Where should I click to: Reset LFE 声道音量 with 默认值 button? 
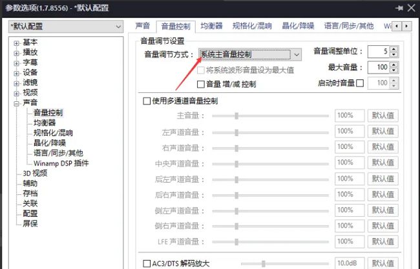[x=383, y=242]
